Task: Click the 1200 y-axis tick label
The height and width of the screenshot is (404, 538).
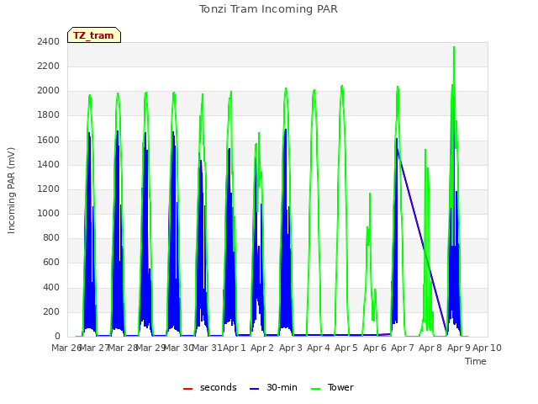Action: tap(49, 189)
